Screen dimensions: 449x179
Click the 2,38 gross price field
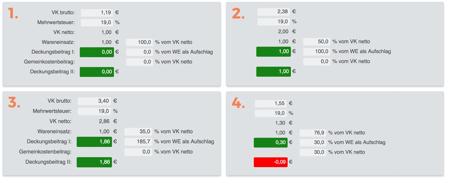click(x=273, y=12)
